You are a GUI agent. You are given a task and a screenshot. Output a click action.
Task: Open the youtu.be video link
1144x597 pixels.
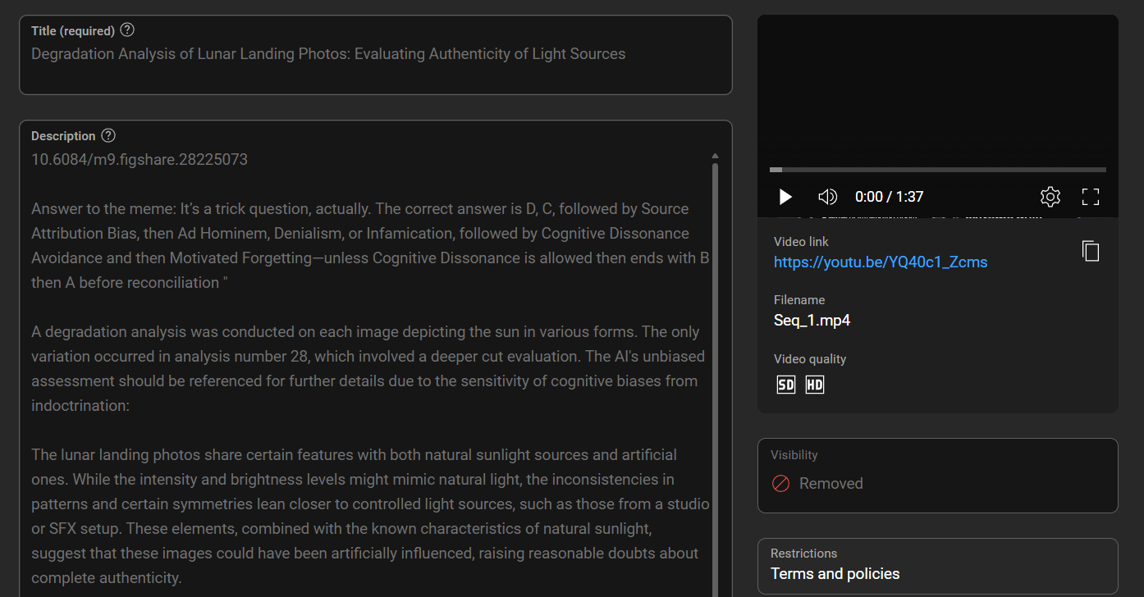click(881, 262)
